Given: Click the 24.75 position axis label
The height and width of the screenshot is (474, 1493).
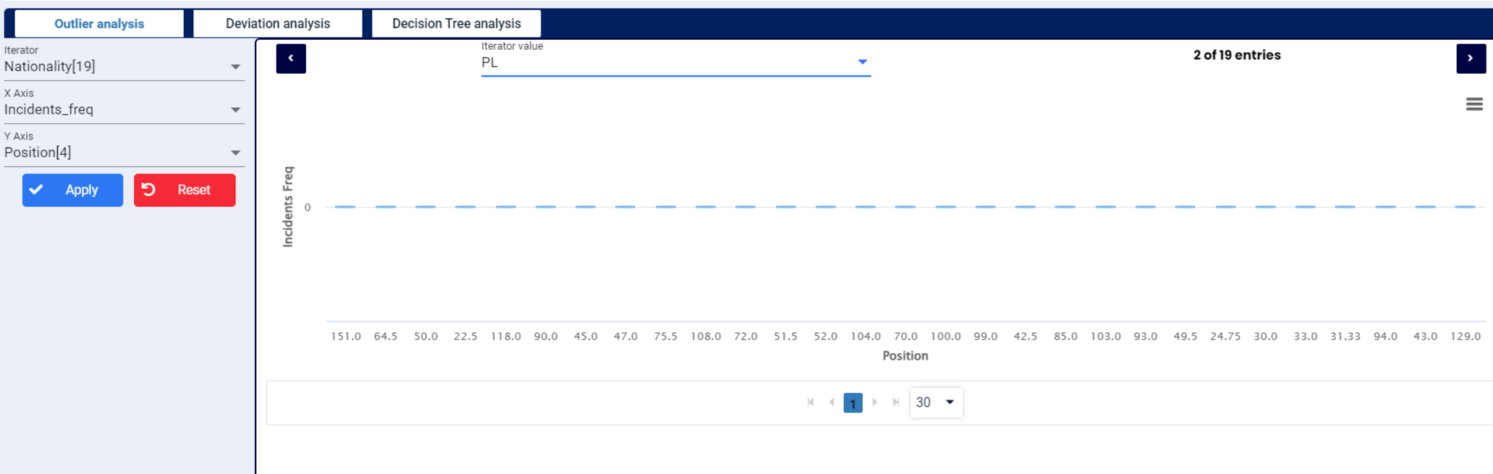Looking at the screenshot, I should [x=1225, y=337].
